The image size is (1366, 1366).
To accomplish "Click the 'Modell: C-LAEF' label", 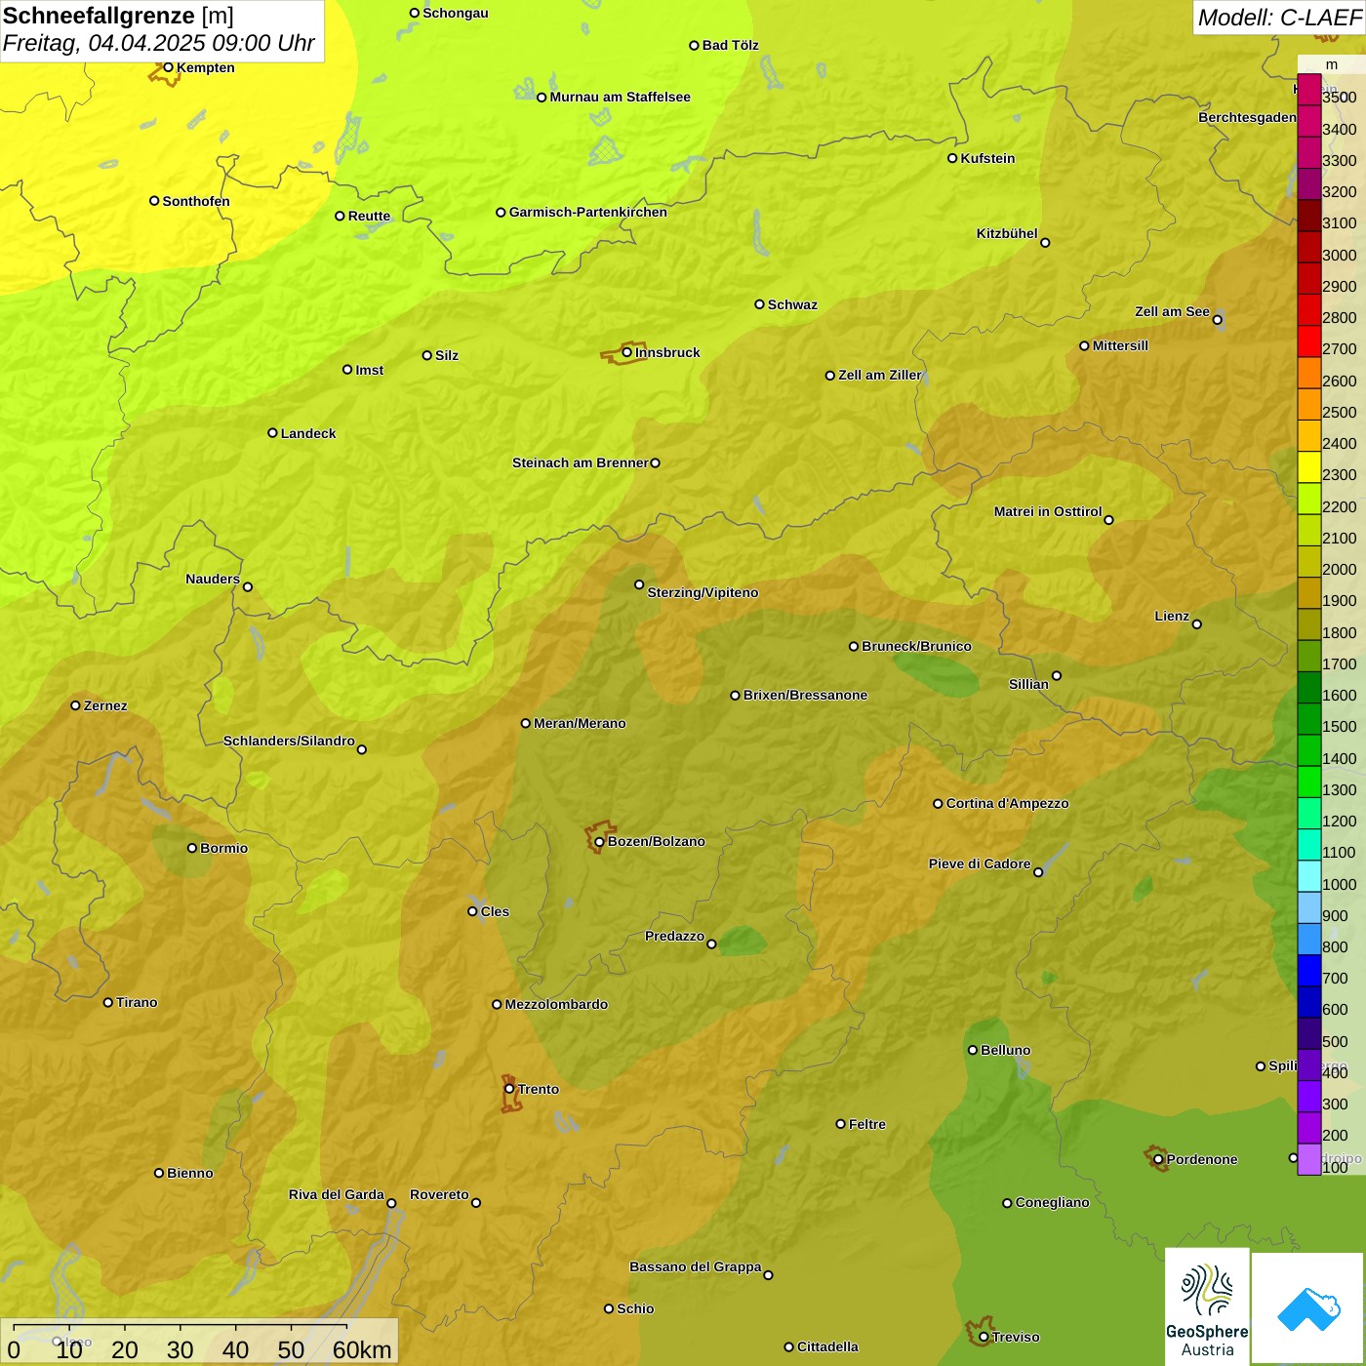I will point(1279,18).
